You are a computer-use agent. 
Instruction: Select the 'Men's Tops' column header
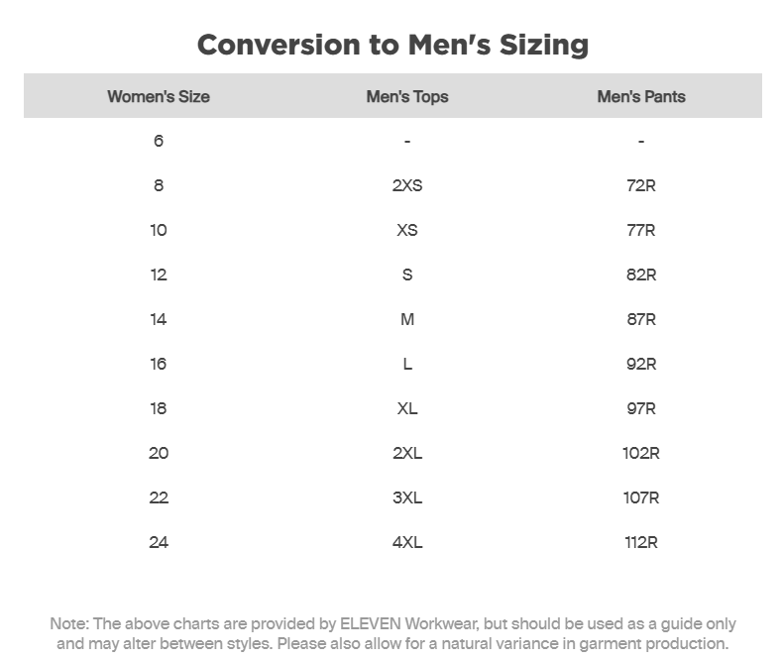(407, 97)
